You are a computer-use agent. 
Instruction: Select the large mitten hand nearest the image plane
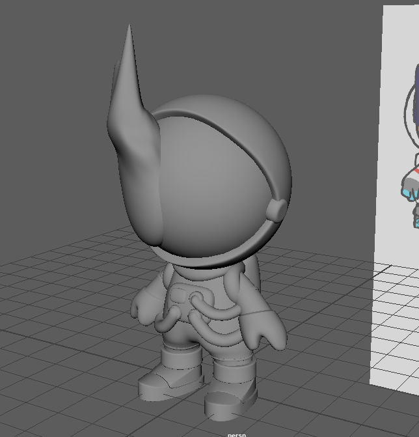click(262, 330)
